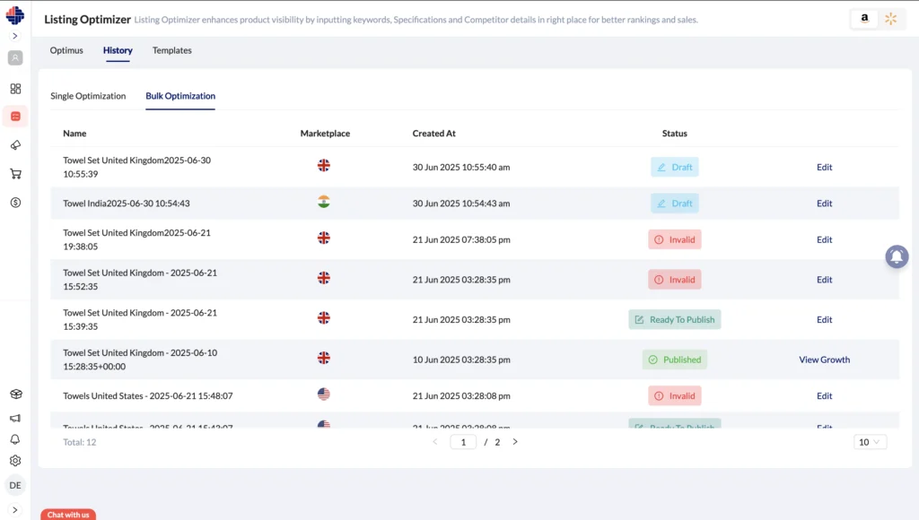Switch to the Templates tab
The width and height of the screenshot is (919, 520).
[171, 50]
